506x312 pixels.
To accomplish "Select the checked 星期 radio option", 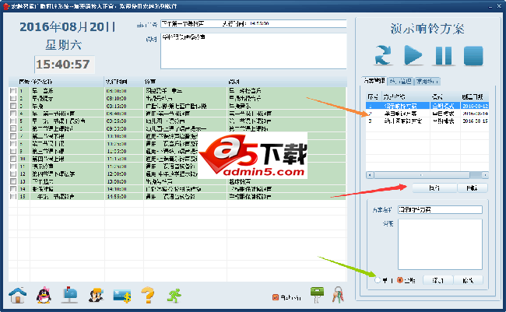I will tap(400, 280).
